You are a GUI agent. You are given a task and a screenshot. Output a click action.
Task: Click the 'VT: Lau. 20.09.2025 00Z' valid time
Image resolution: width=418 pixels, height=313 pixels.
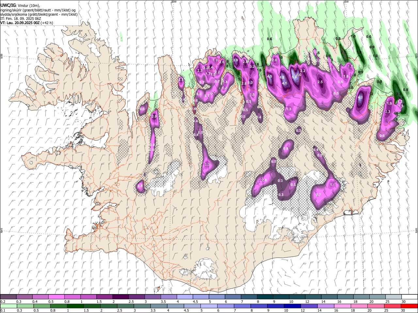coord(20,23)
